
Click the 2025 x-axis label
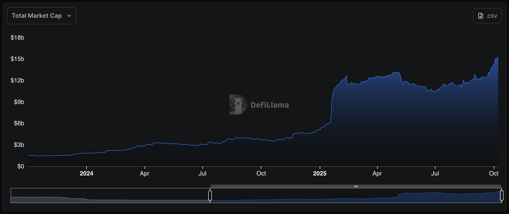[319, 173]
